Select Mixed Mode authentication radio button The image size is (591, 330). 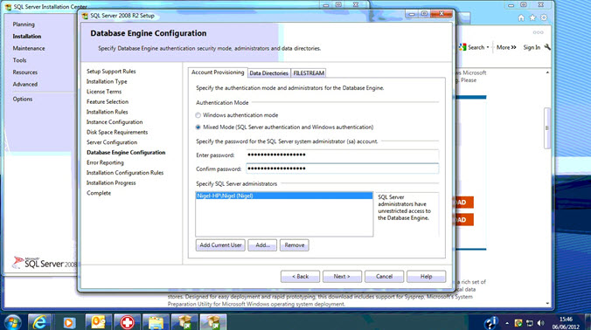[198, 127]
